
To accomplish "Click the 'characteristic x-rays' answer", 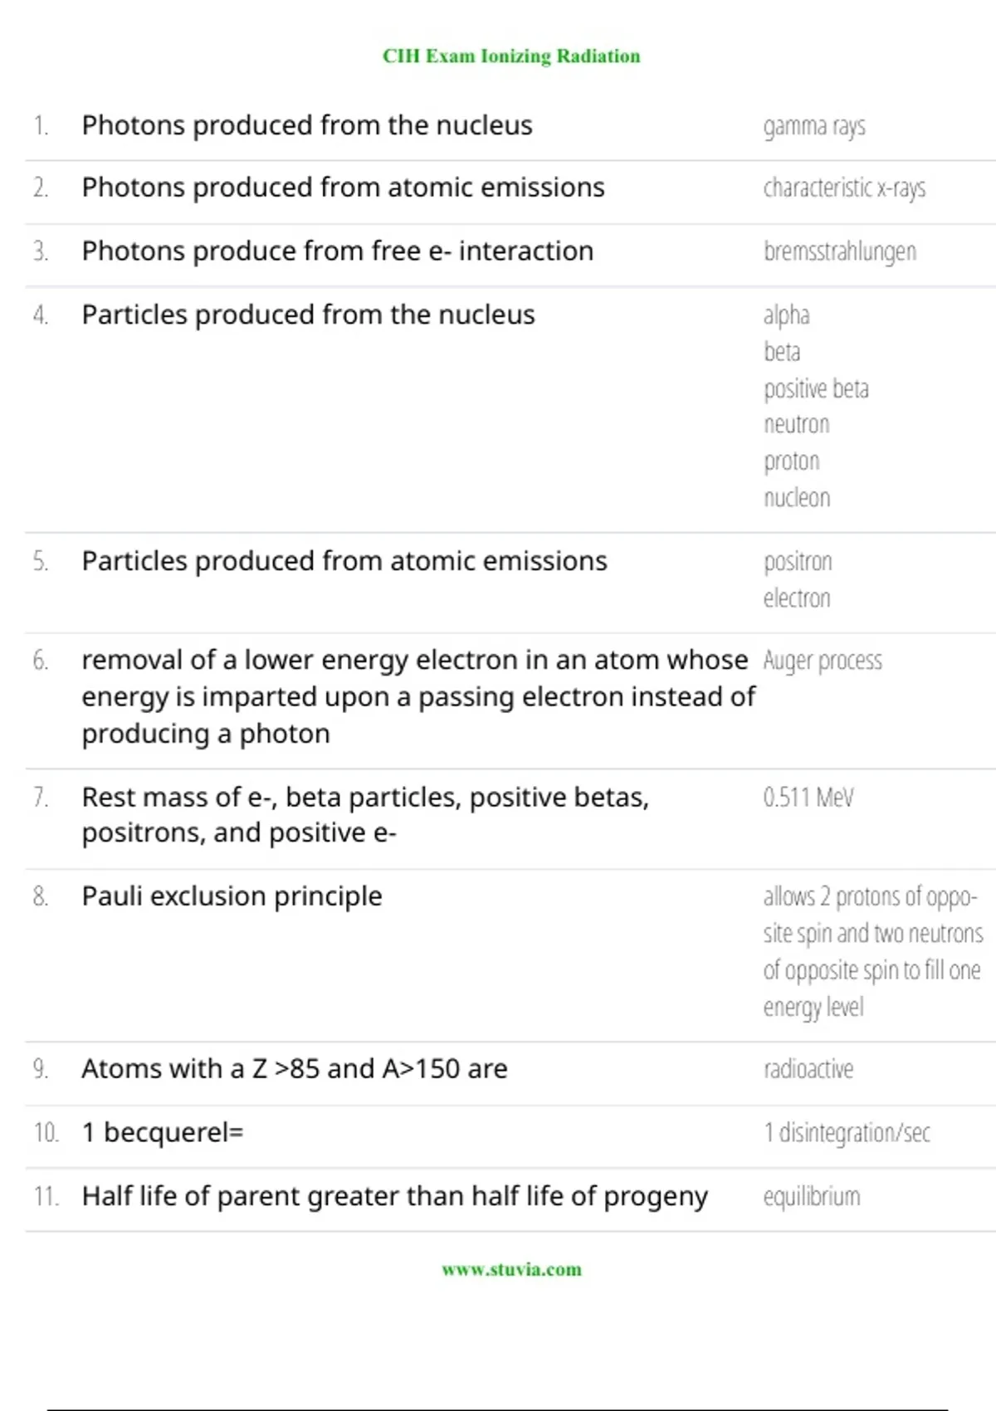I will click(x=844, y=188).
